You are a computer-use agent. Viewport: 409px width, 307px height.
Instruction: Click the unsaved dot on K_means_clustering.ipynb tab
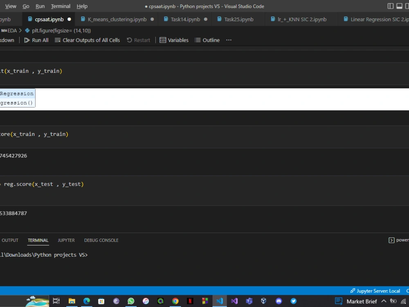point(152,19)
